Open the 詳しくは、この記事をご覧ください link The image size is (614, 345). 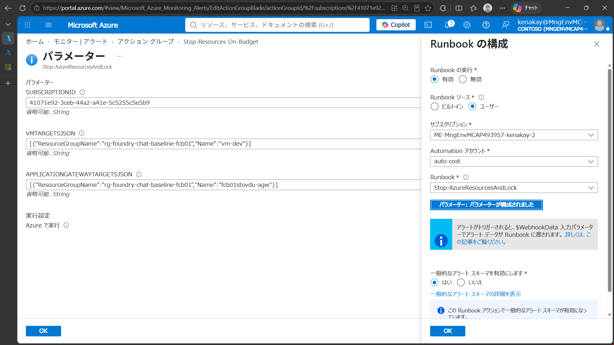pyautogui.click(x=523, y=238)
